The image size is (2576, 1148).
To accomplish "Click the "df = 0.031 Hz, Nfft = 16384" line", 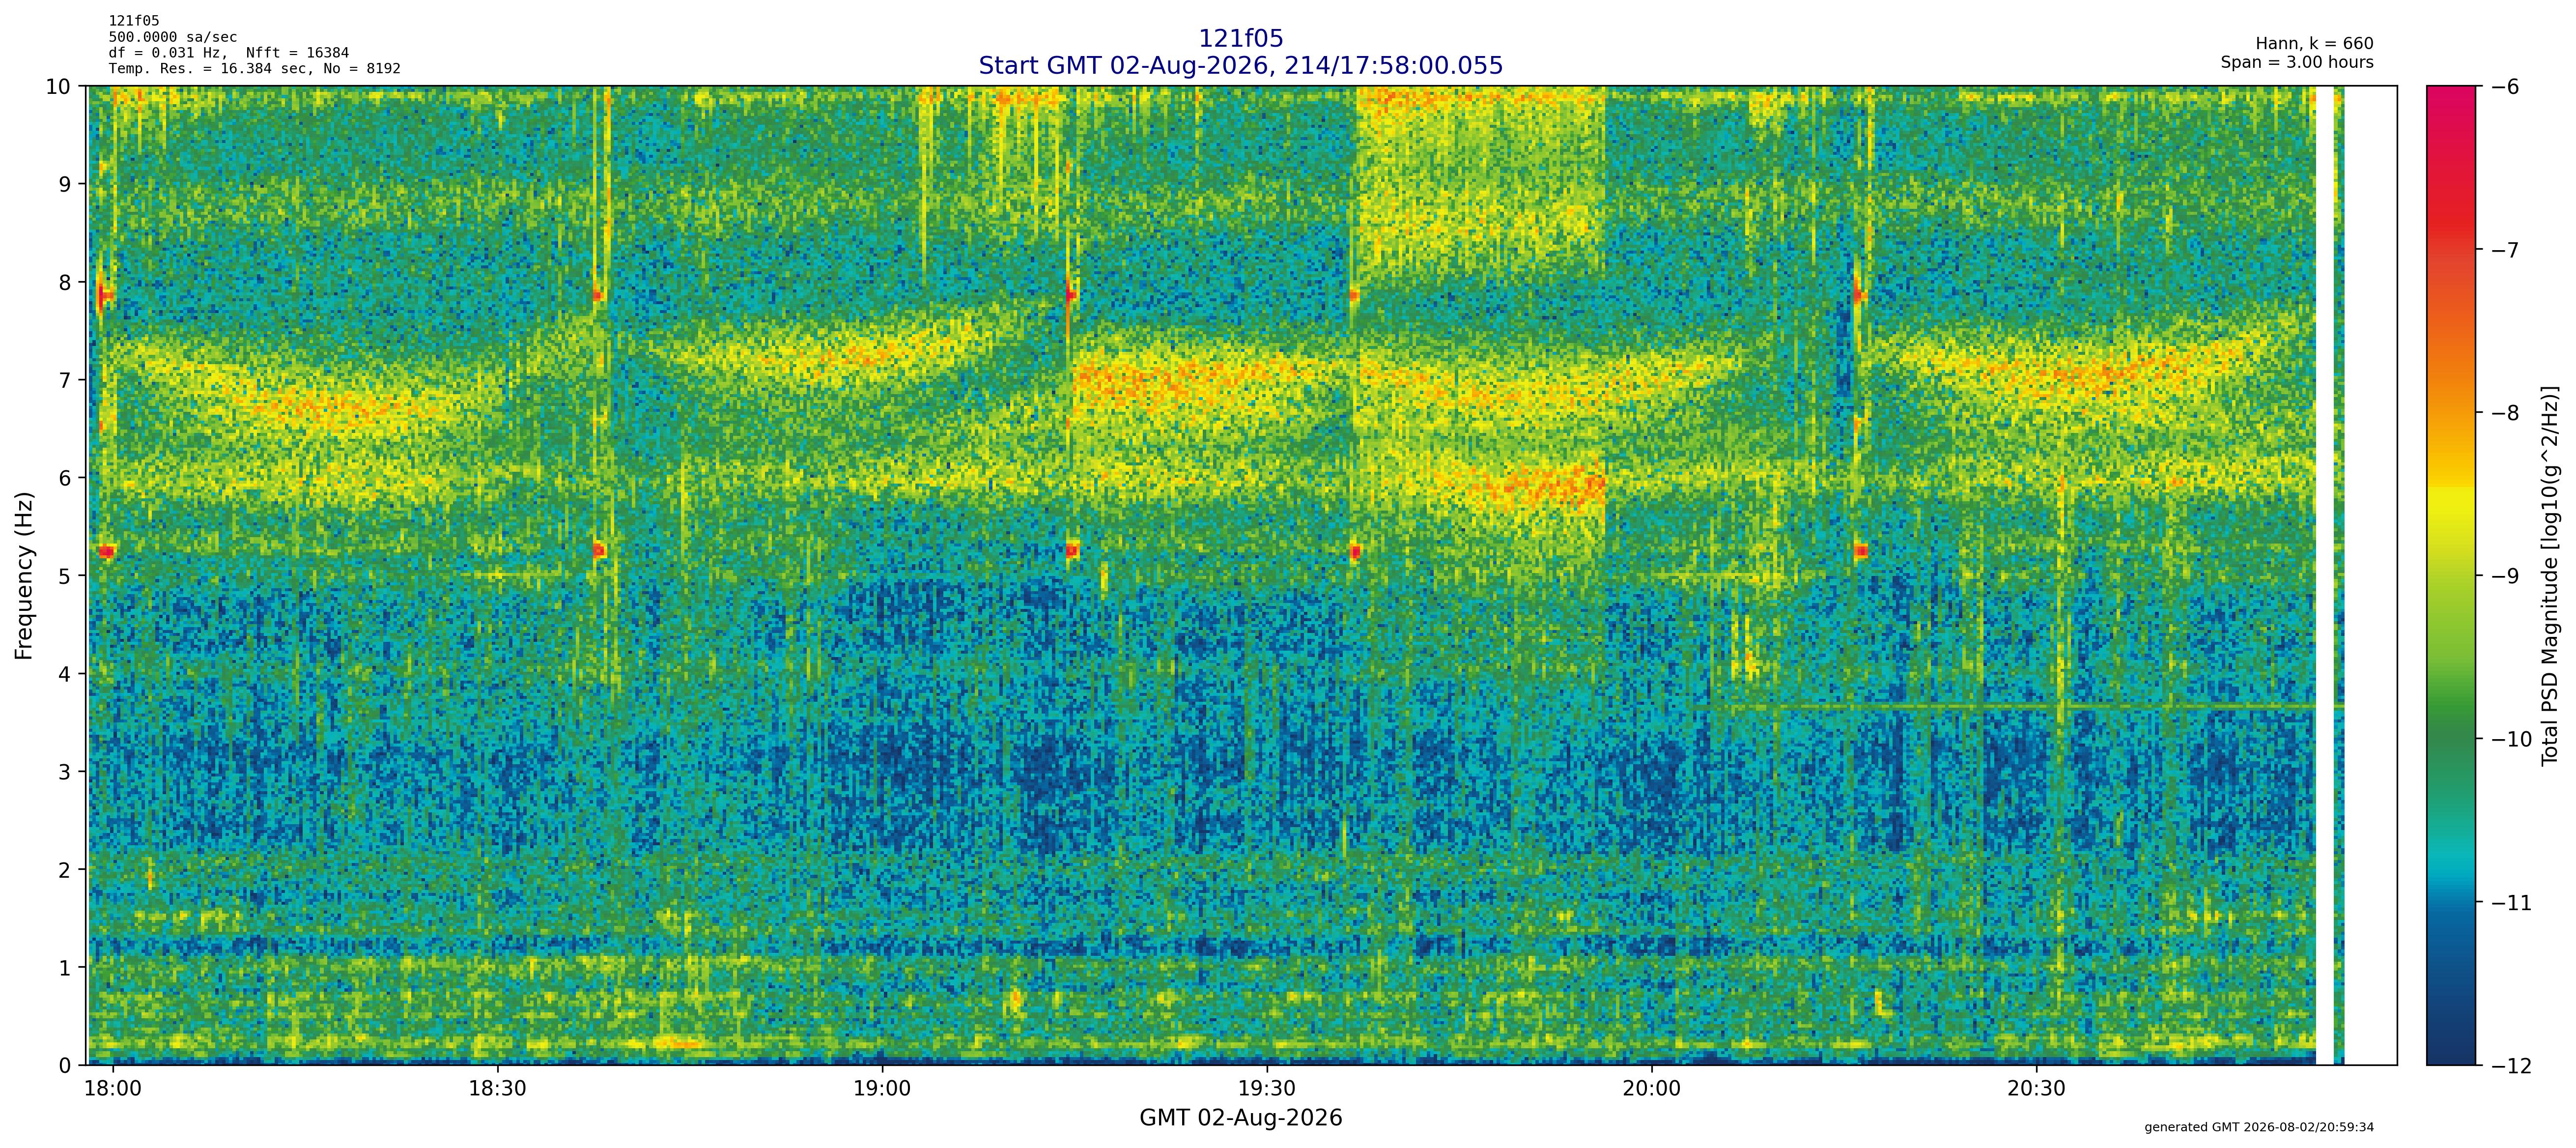I will click(x=229, y=53).
